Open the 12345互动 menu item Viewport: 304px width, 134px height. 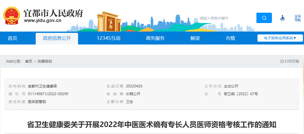[x=109, y=38]
